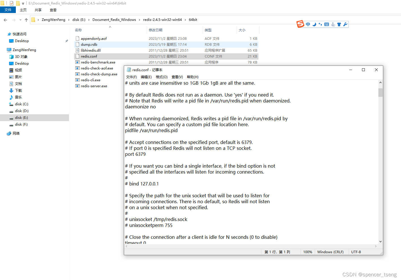Go back in Explorer navigation
The width and height of the screenshot is (401, 280).
pos(5,20)
